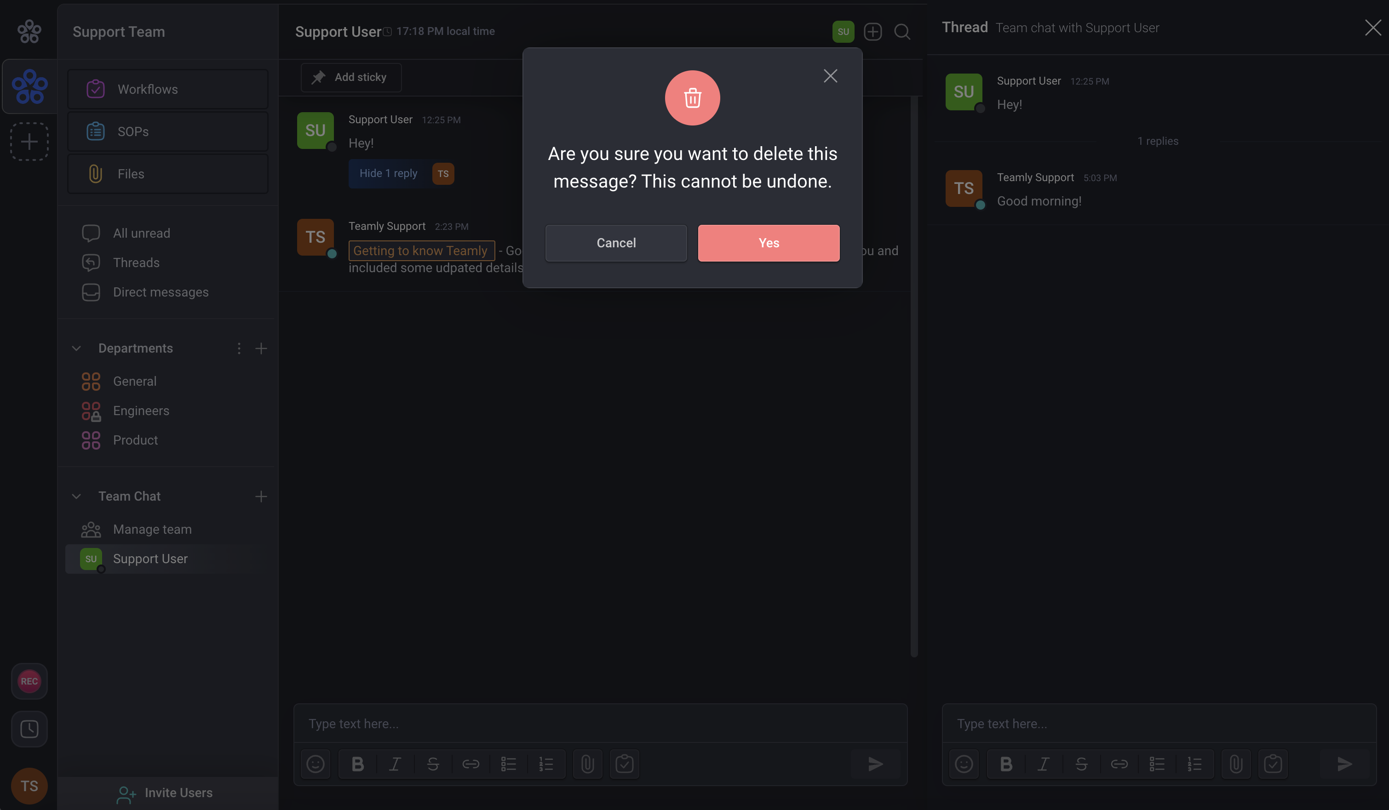Screen dimensions: 1389x810
Task: Click the send arrow in thread composer
Action: tap(1344, 764)
